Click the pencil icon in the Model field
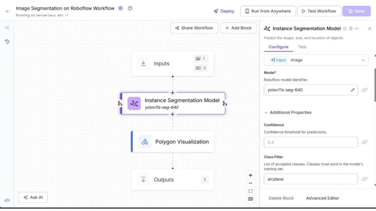 pos(352,90)
